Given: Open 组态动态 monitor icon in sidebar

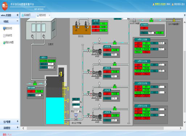Looking at the screenshot, I should (x=4, y=28).
